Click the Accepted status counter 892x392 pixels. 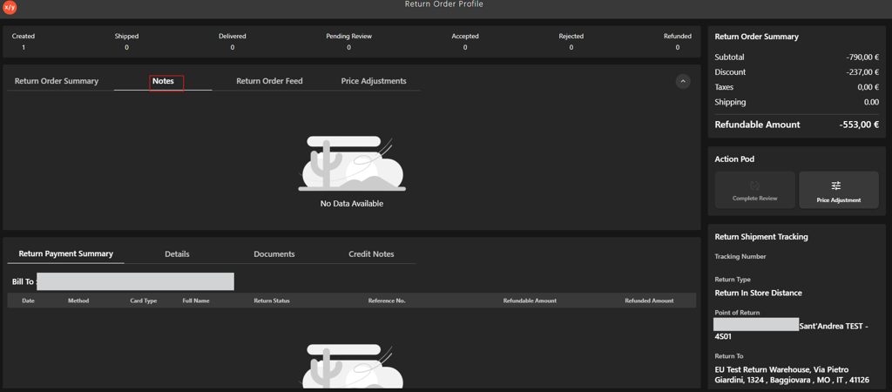click(465, 42)
